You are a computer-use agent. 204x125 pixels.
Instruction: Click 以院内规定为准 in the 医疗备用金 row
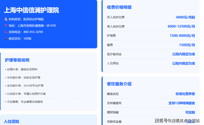(x=184, y=54)
